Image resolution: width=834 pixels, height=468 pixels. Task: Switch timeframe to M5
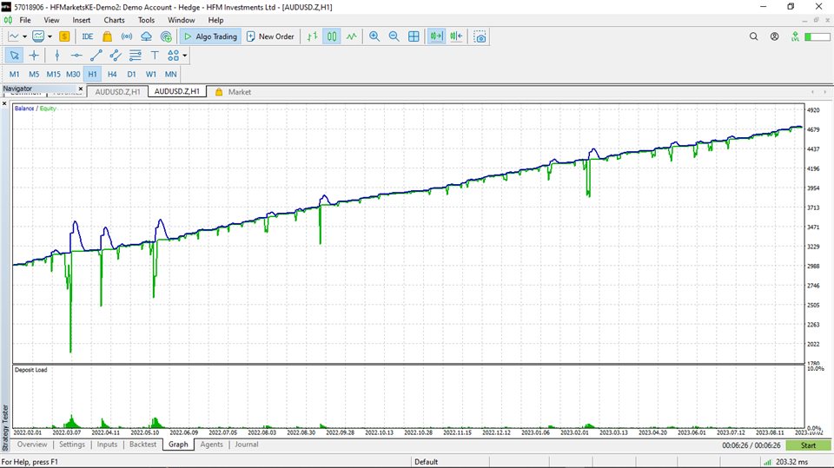coord(34,74)
